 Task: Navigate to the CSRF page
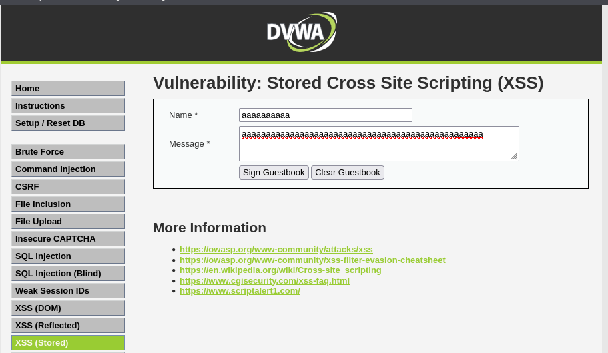click(68, 187)
